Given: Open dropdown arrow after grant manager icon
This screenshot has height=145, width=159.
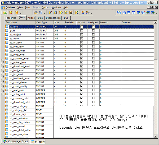Looking at the screenshot, I should coord(91,13).
